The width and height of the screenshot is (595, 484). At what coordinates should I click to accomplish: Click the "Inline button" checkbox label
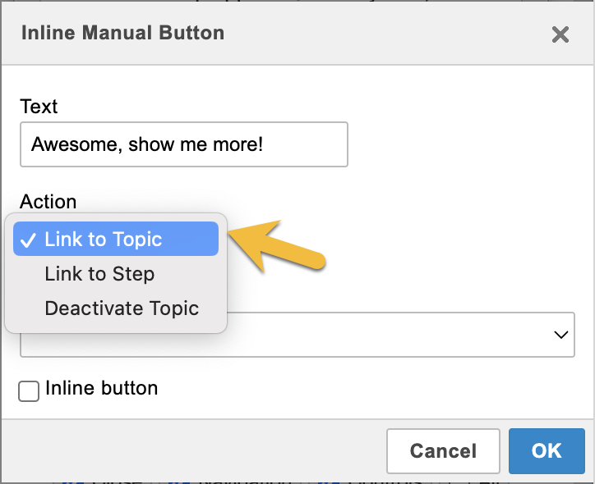pos(102,388)
